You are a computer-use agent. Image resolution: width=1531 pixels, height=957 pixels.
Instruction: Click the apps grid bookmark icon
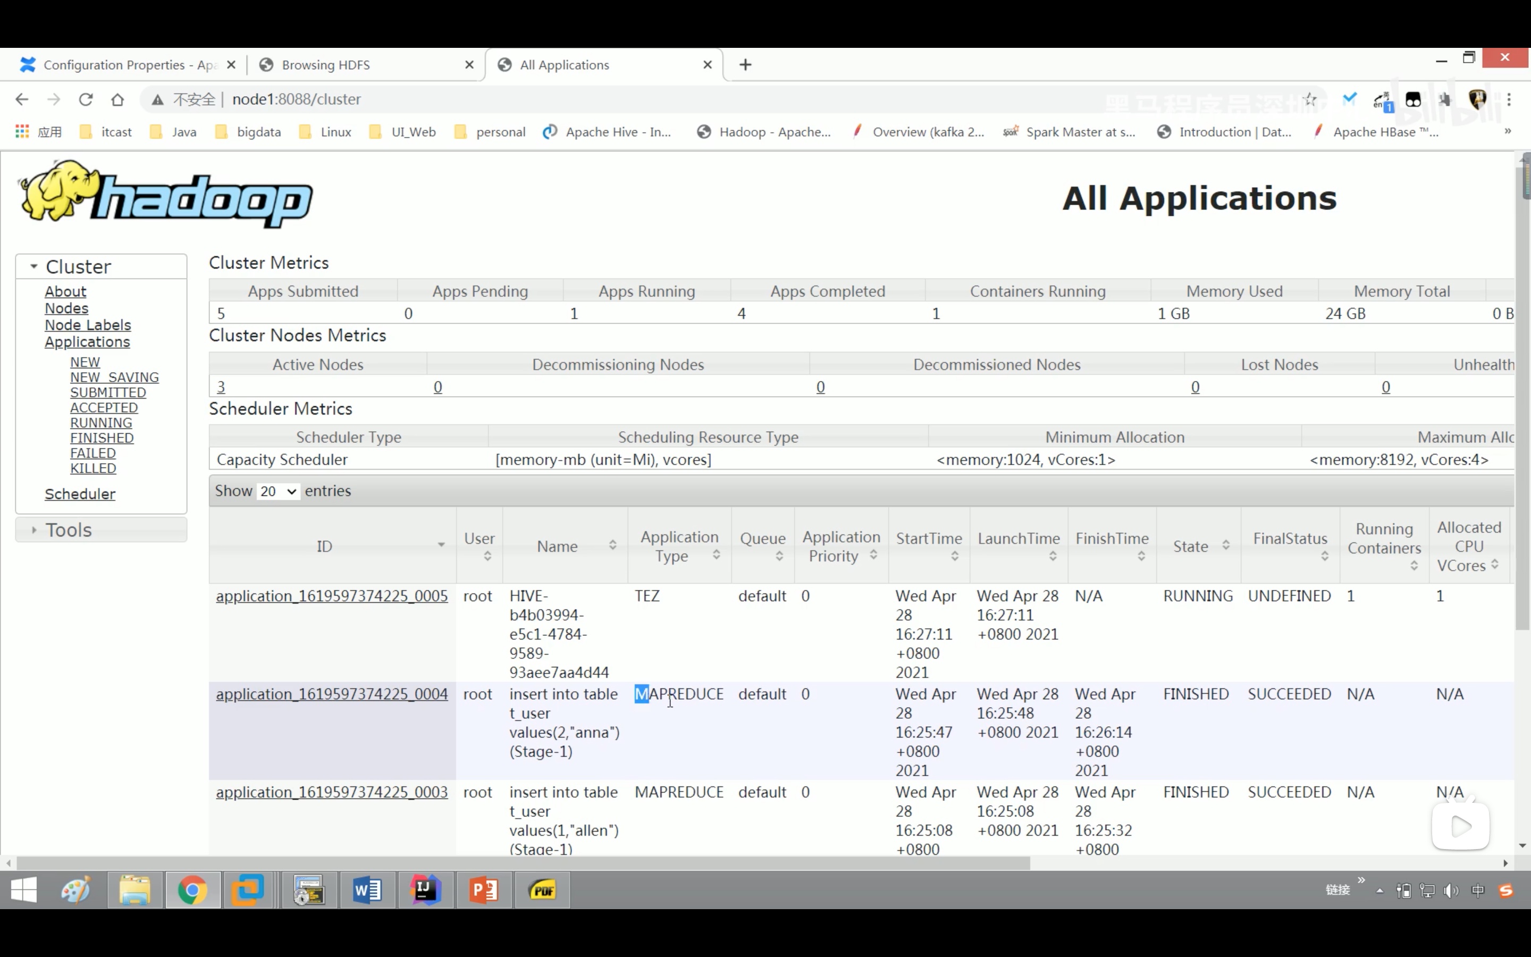pos(22,132)
